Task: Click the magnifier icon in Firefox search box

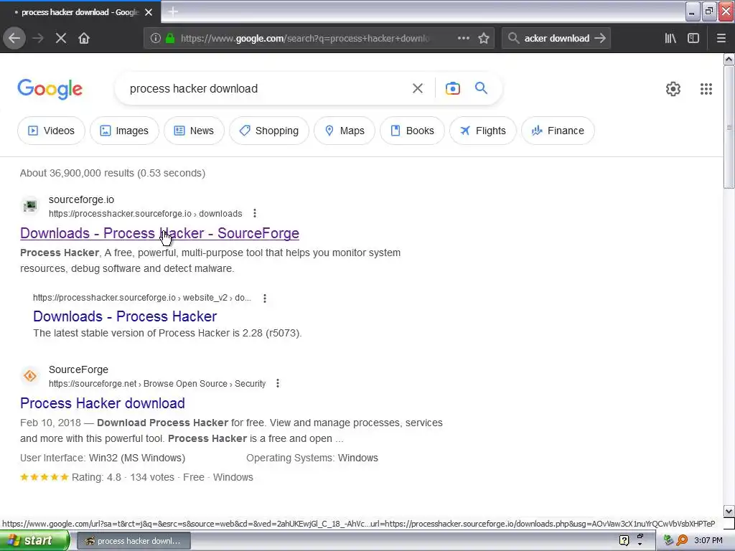Action: pos(514,39)
